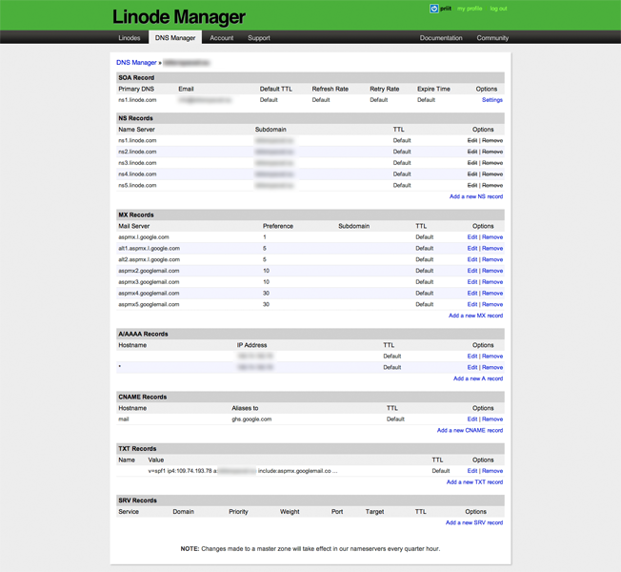Edit the aspmx.l.google.com MX record
Screen dimensions: 621x572
point(471,237)
